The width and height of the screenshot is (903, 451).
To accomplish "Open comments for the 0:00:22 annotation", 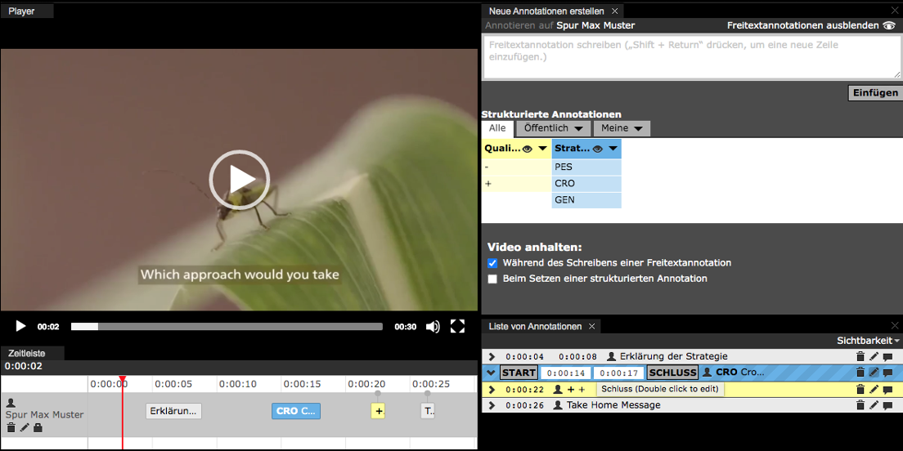I will tap(887, 389).
